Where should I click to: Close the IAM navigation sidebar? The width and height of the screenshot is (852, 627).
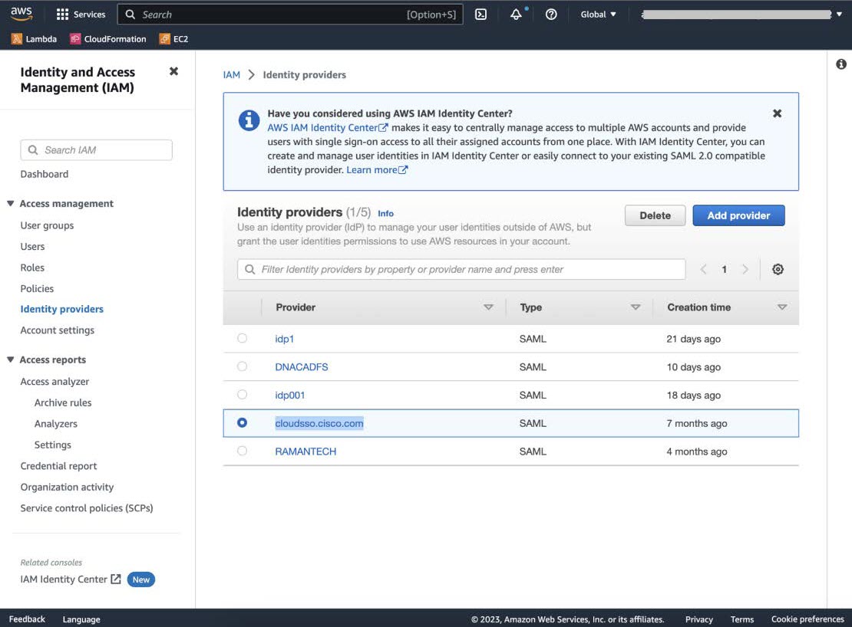174,71
